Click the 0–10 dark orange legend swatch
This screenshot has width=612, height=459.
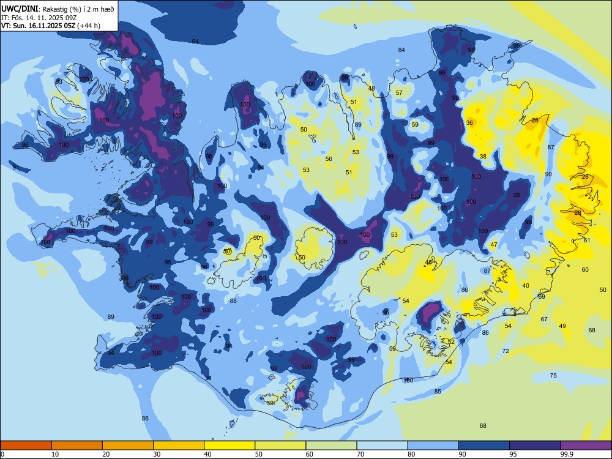tap(26, 446)
